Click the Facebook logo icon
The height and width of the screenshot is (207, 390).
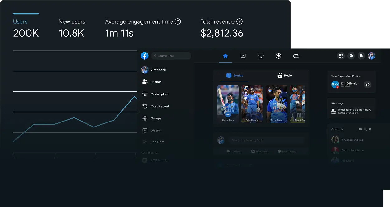[145, 56]
